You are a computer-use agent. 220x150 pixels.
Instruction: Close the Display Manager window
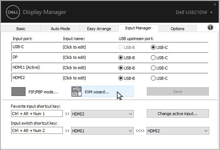pos(215,4)
